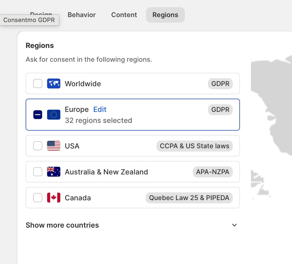
Task: Click the European Union flag icon
Action: point(54,115)
